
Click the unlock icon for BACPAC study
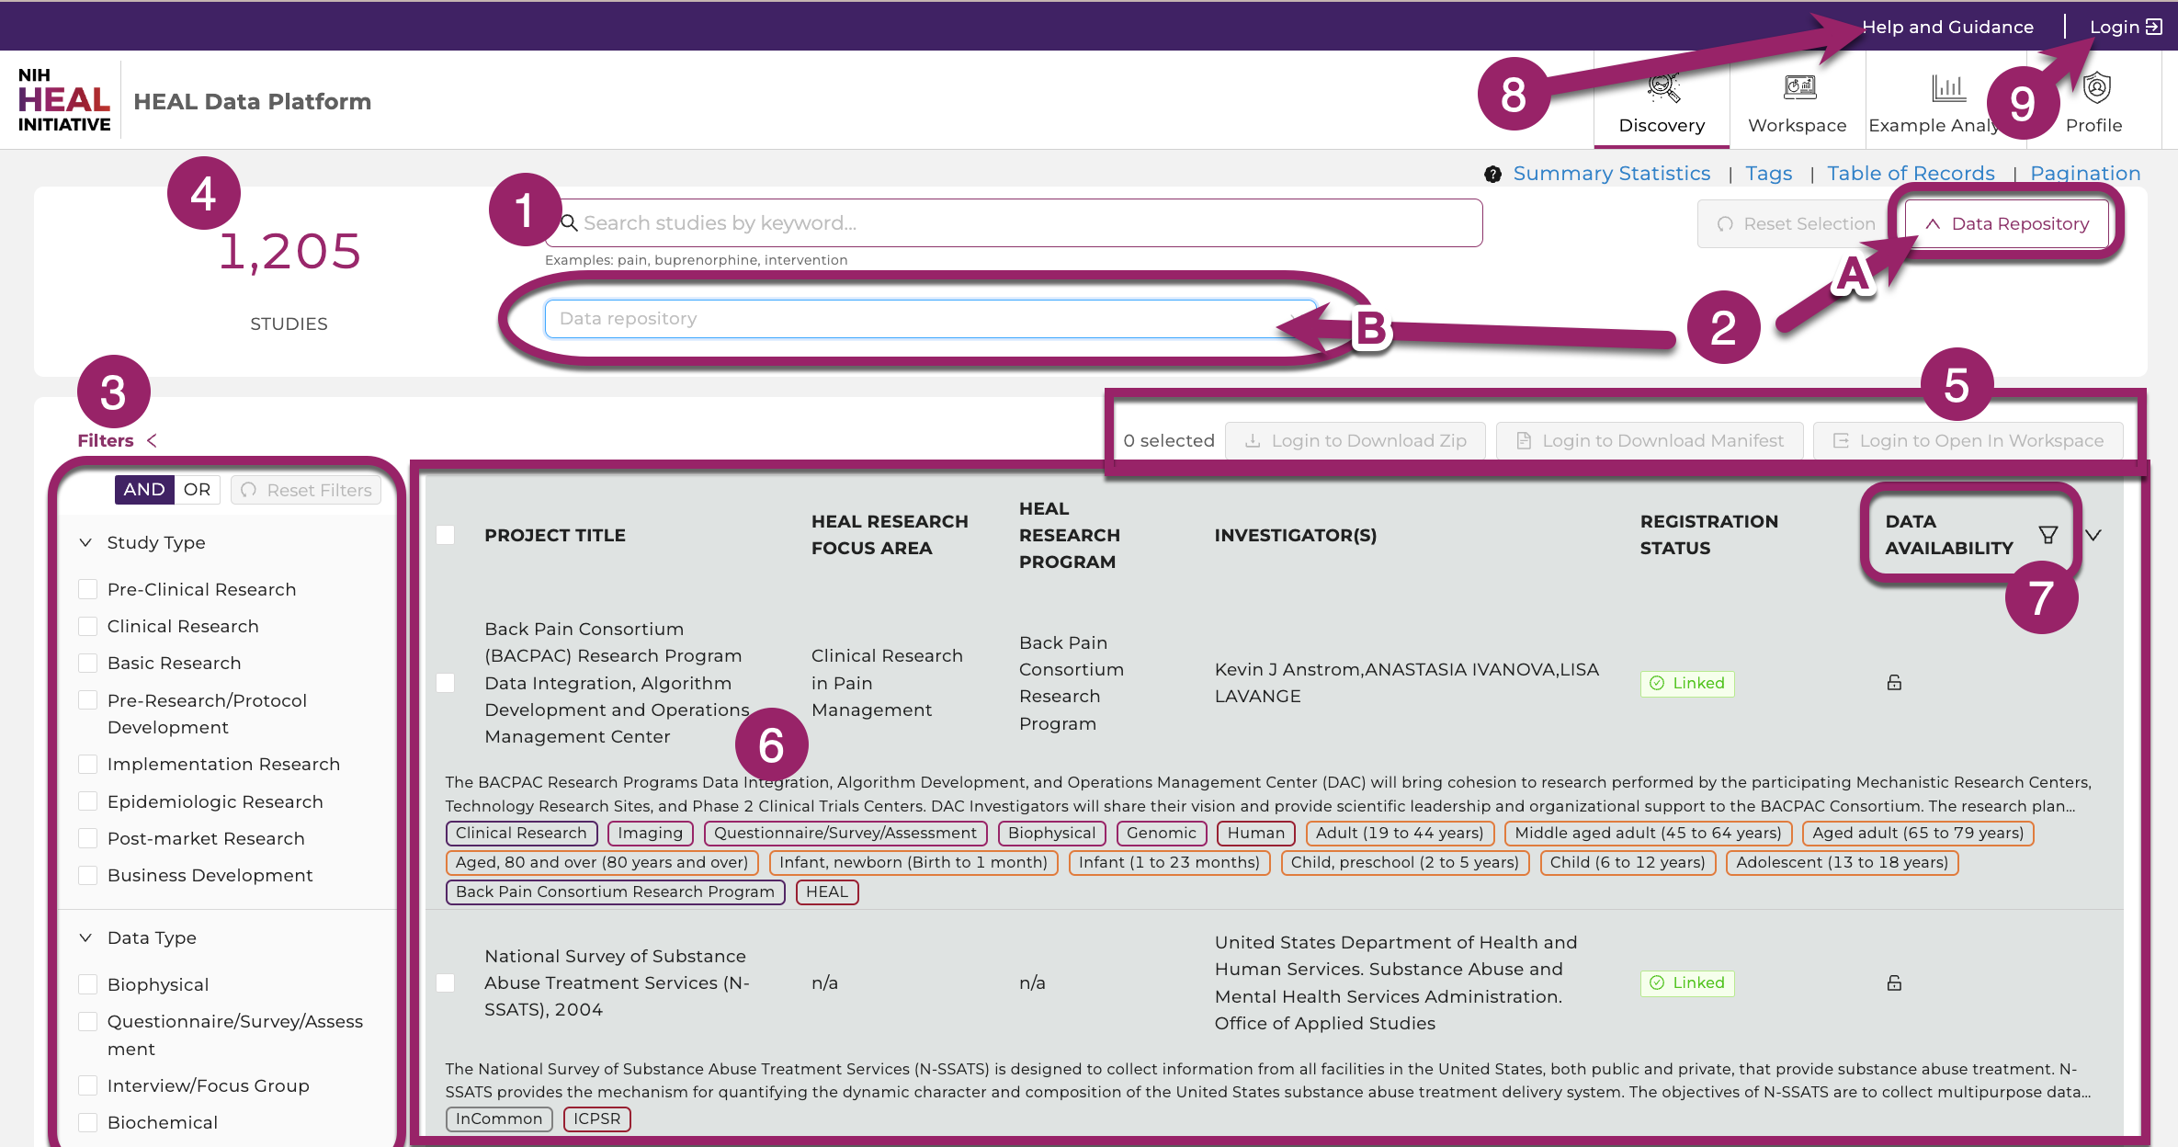pos(1894,682)
